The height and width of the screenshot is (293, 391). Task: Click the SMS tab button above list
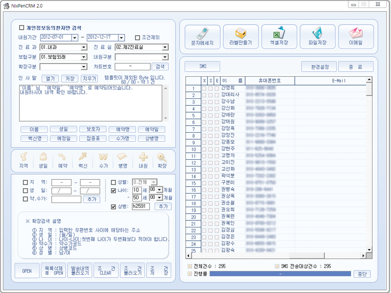202,67
